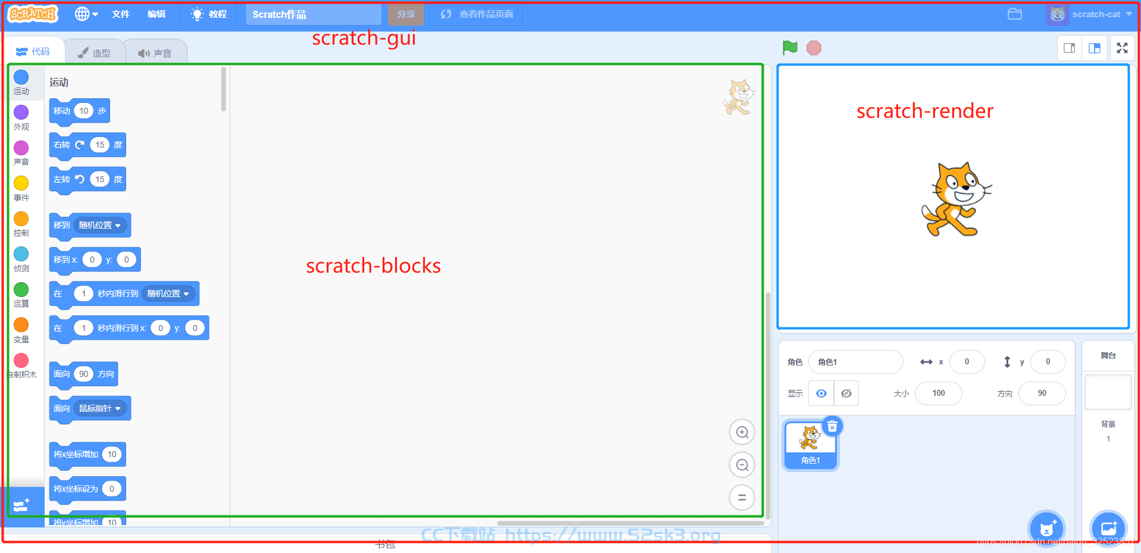Click the 15 value in 左转 block
Screen dimensions: 1141x553
(x=100, y=179)
